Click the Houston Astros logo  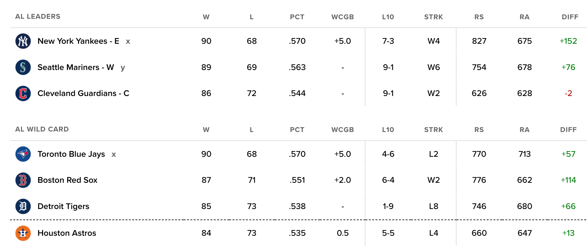(23, 233)
